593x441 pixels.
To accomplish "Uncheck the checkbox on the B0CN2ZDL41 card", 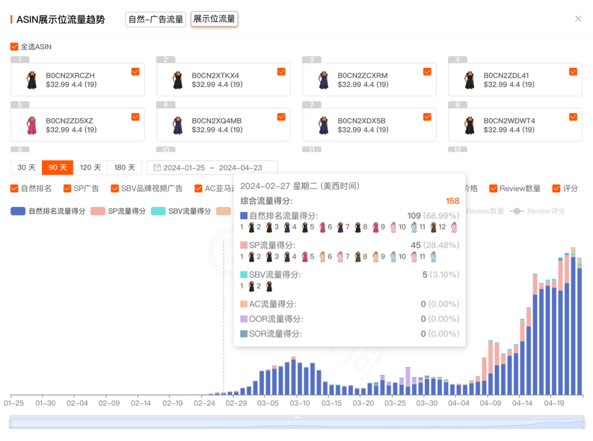I will [x=573, y=71].
